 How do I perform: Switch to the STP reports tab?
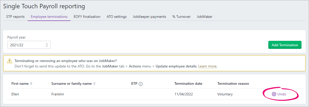click(15, 17)
